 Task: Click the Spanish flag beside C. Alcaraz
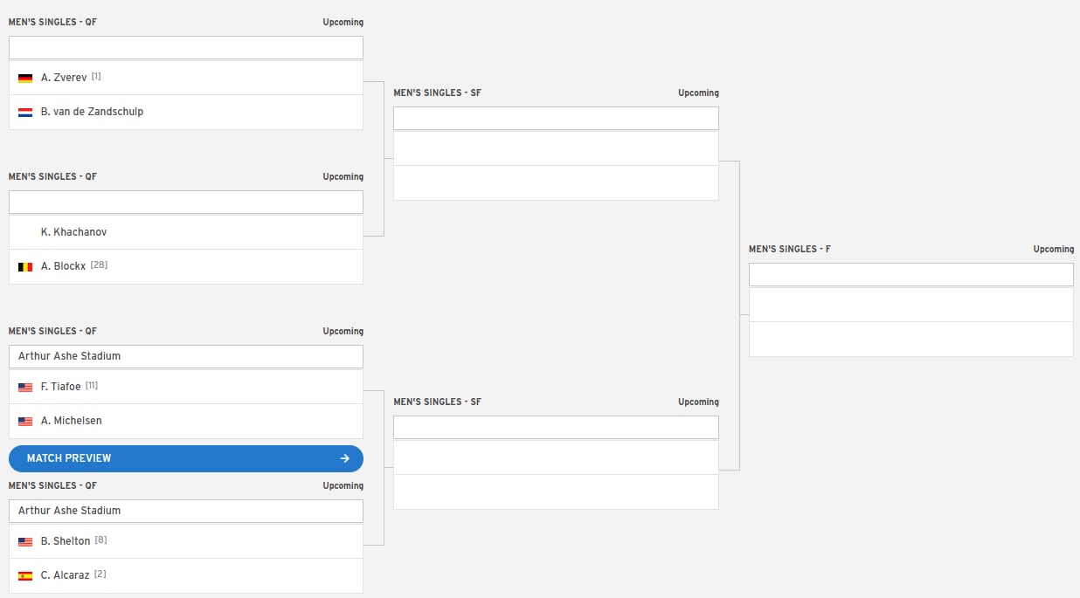(x=25, y=575)
